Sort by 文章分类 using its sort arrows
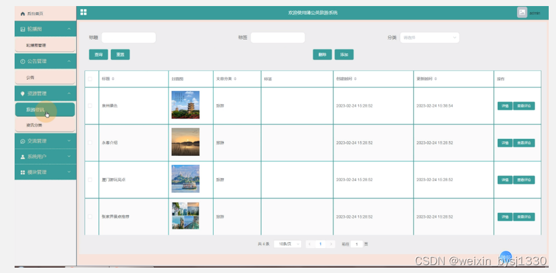556x273 pixels. point(235,79)
